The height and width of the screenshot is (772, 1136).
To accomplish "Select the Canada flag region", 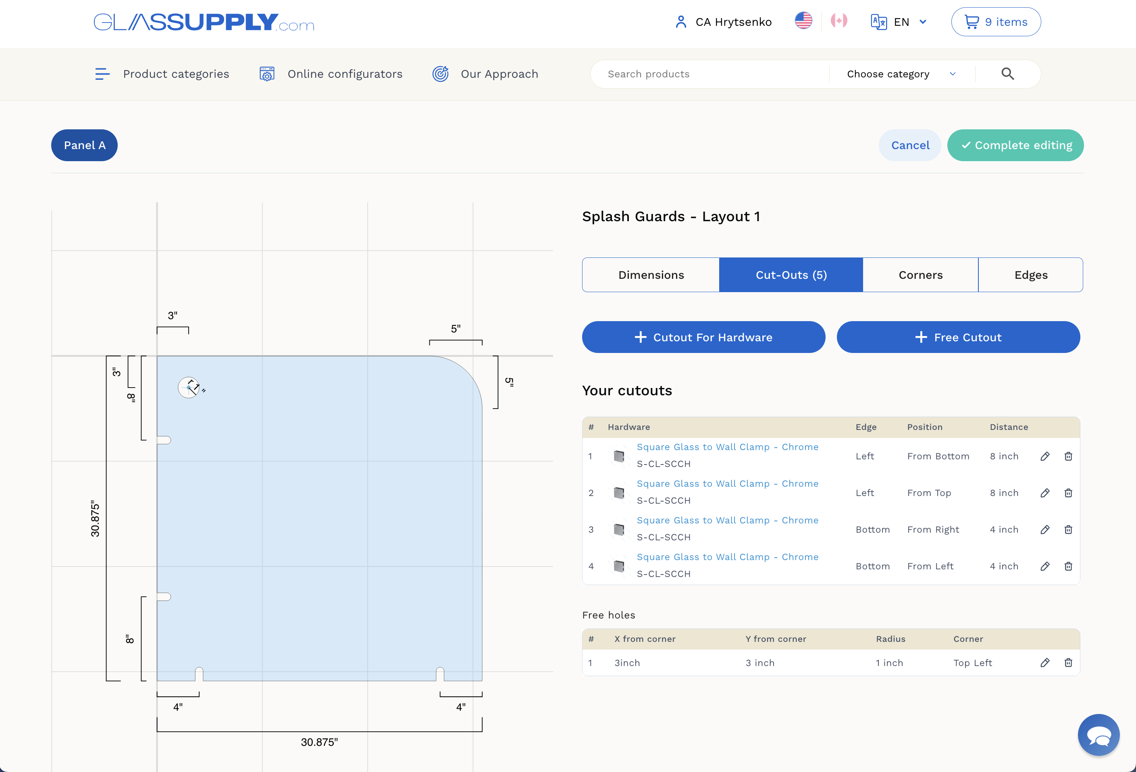I will [839, 21].
